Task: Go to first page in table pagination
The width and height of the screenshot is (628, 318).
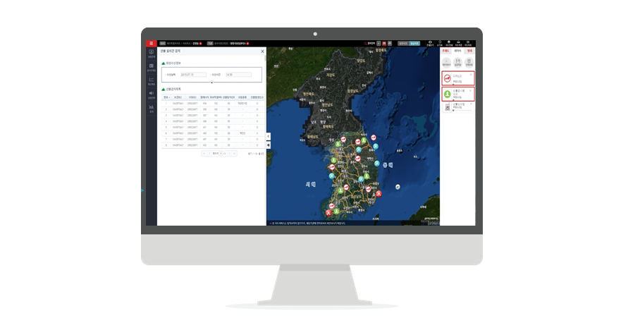Action: (204, 154)
